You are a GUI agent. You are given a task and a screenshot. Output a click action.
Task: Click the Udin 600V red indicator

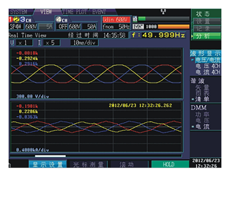116,19
